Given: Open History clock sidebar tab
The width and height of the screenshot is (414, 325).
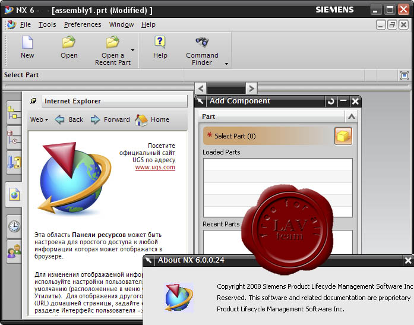Looking at the screenshot, I should click(14, 226).
